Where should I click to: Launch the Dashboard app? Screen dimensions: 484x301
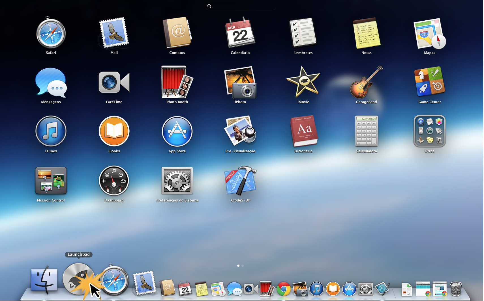[114, 180]
